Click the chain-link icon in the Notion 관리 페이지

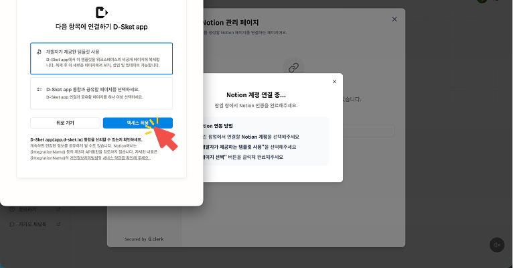coord(293,68)
